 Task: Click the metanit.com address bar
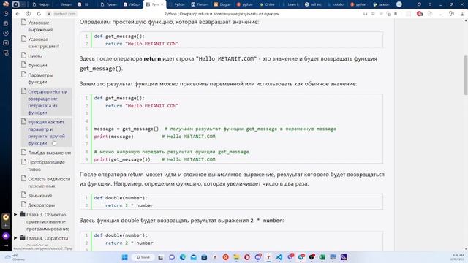[x=64, y=14]
